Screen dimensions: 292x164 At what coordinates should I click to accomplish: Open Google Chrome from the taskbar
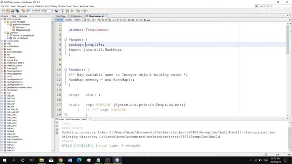(x=60, y=160)
